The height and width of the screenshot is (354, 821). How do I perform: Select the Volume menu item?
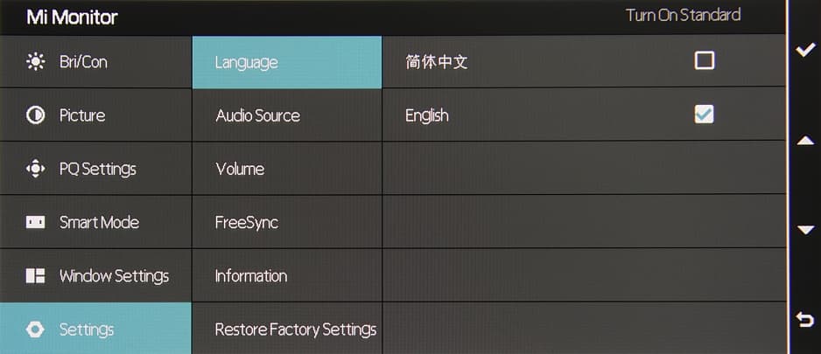240,169
